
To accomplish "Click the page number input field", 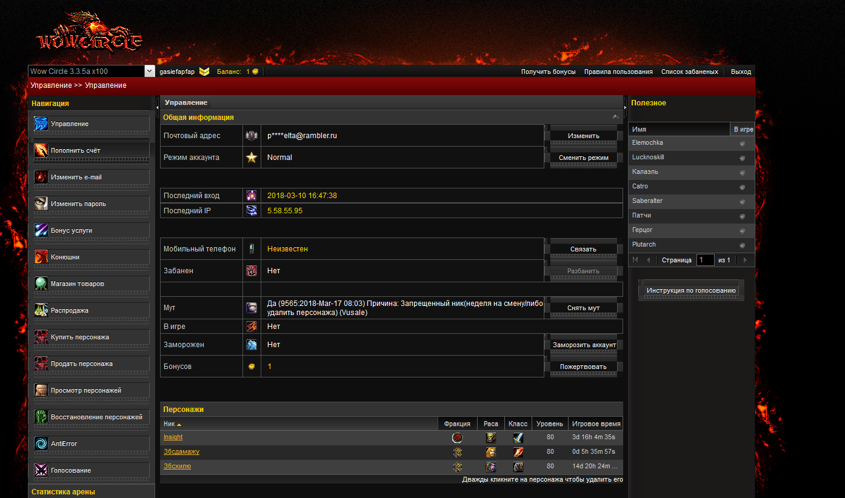I will point(705,260).
